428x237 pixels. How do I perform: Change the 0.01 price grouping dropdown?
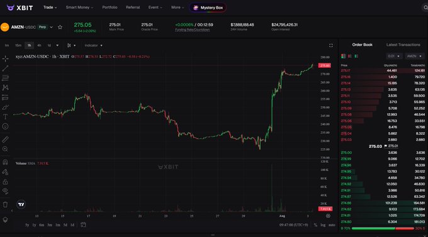[x=394, y=56]
